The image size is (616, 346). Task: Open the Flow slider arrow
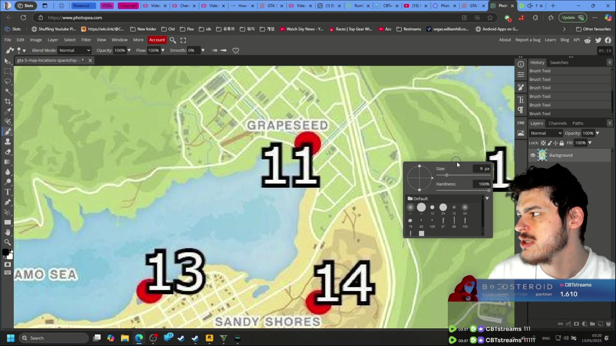coord(163,50)
